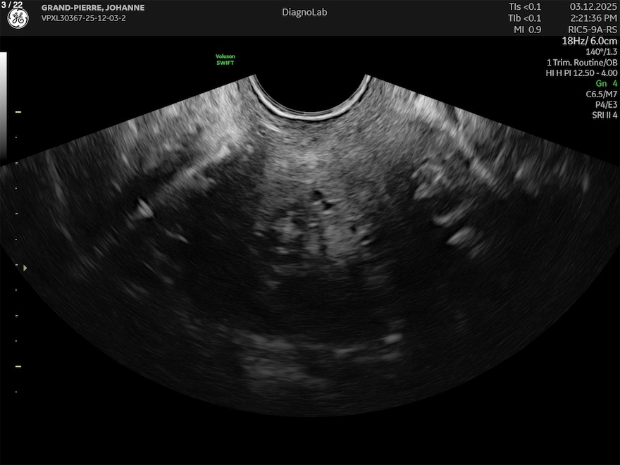
Task: Click the GE logo icon
Action: (x=18, y=19)
